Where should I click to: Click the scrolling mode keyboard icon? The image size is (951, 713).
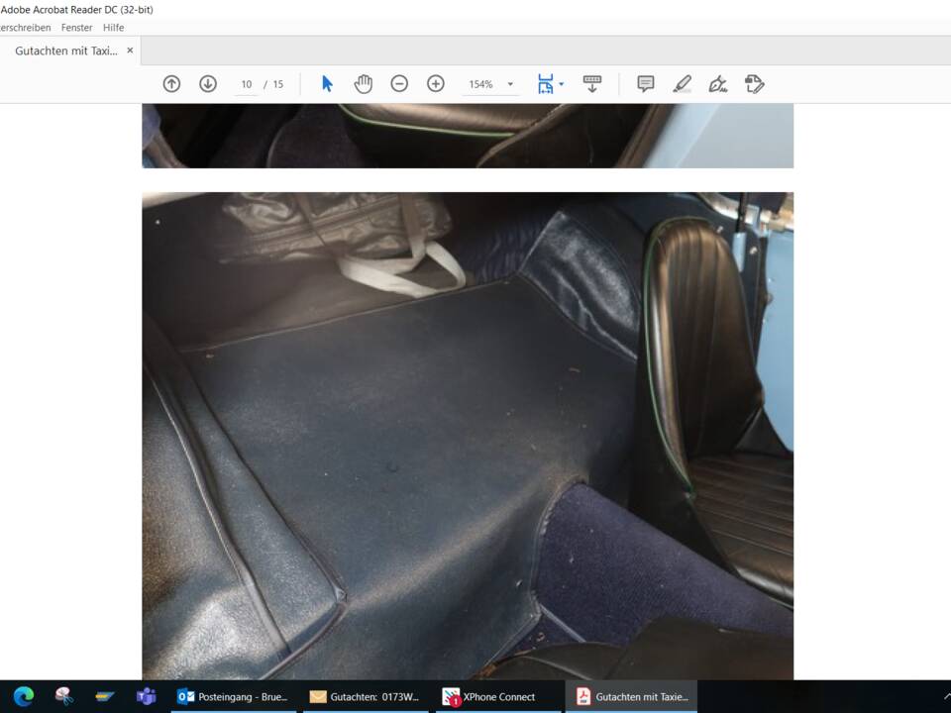tap(592, 84)
